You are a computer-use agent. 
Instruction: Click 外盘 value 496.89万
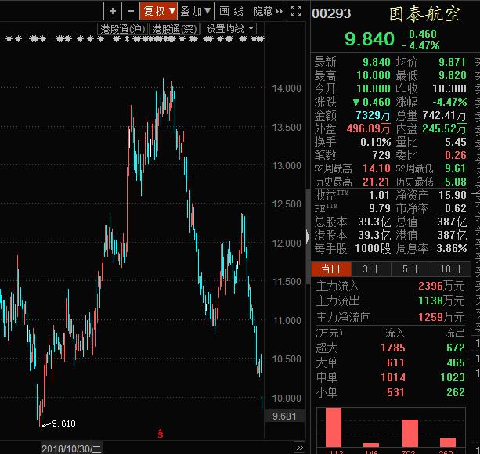click(369, 128)
